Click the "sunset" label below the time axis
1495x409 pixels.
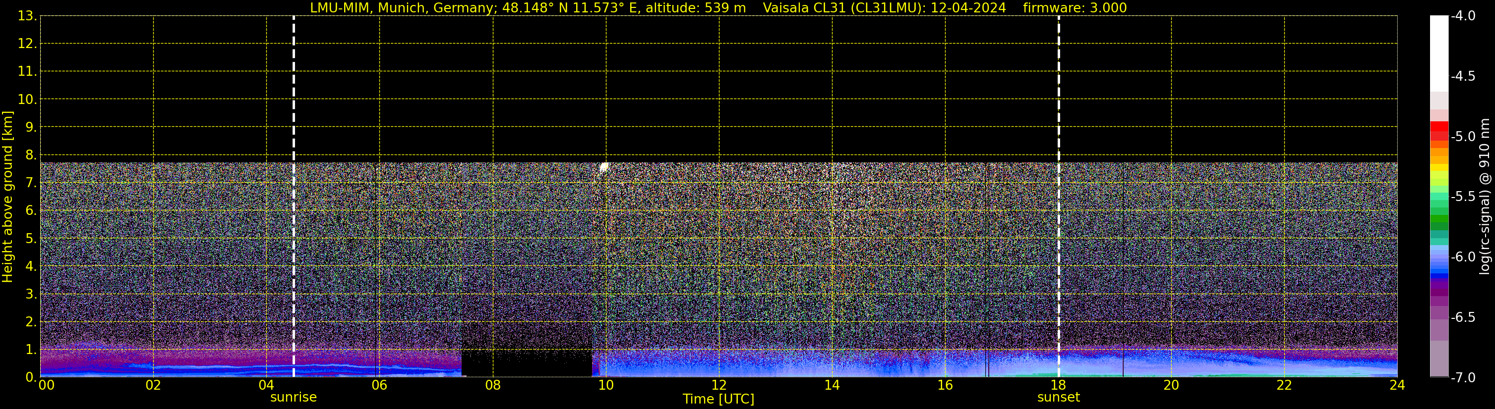(1059, 398)
